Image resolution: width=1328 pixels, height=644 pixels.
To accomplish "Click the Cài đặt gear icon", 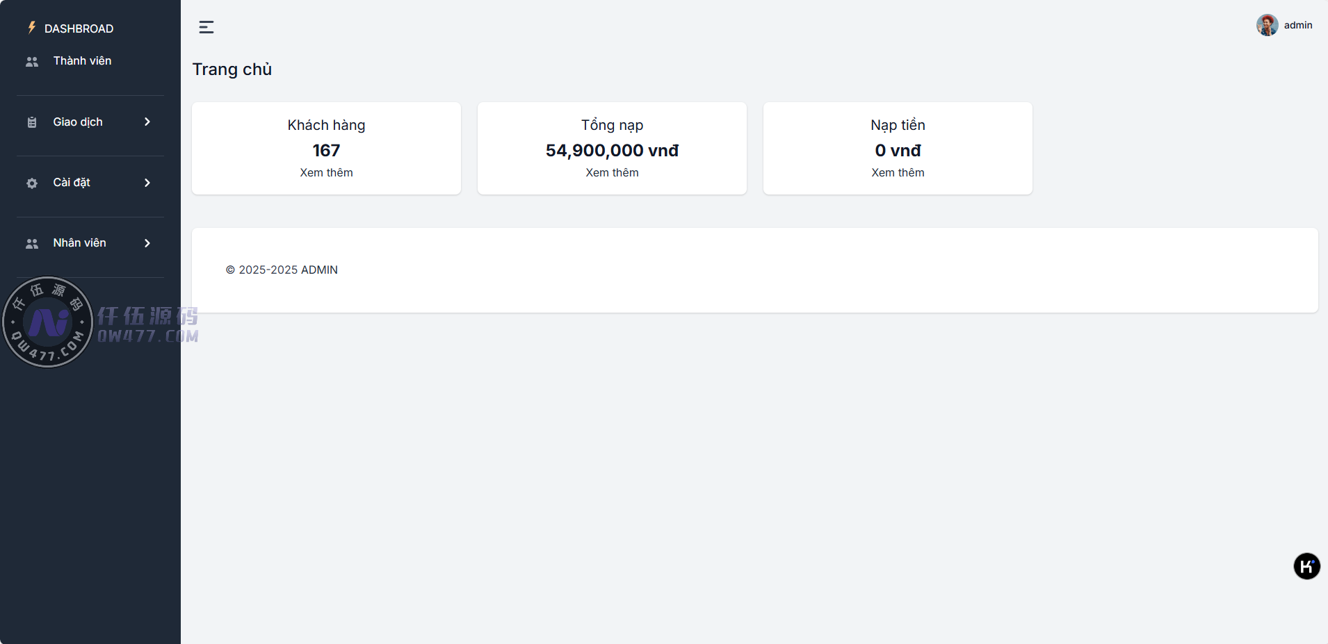I will (x=32, y=183).
